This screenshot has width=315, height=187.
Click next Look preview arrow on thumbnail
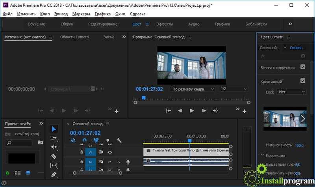pos(303,119)
